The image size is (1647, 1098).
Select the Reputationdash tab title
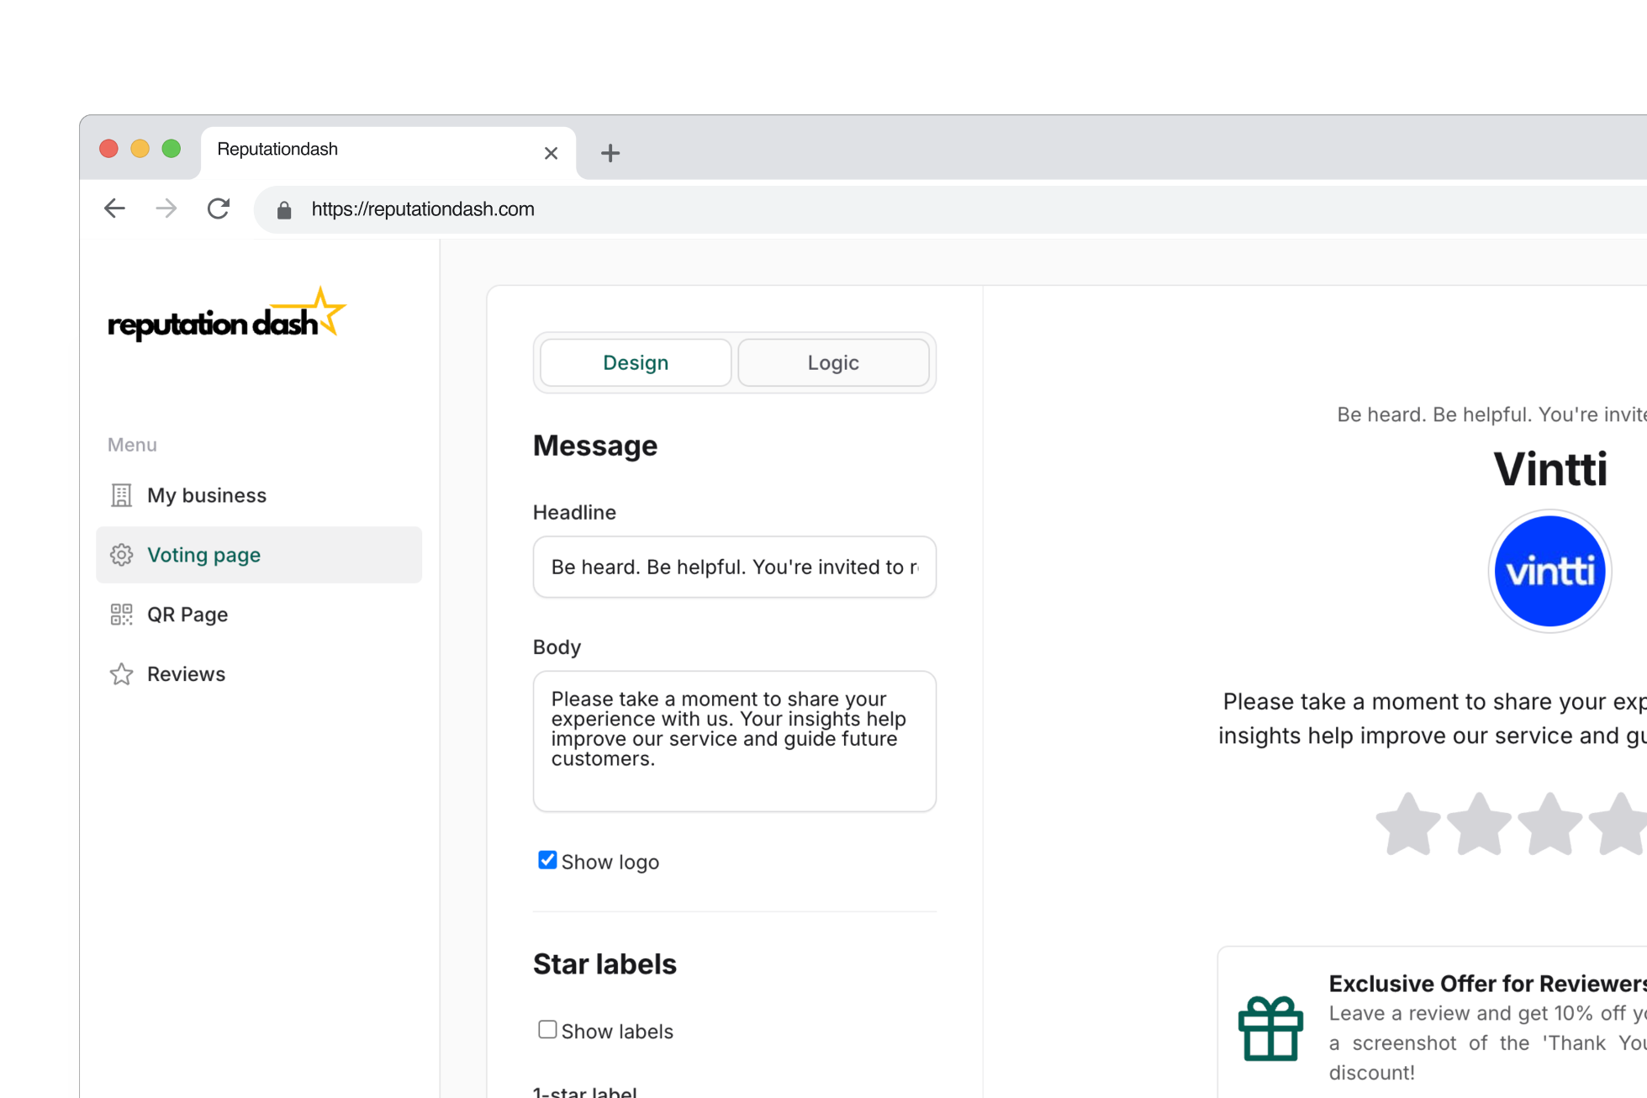pos(277,149)
